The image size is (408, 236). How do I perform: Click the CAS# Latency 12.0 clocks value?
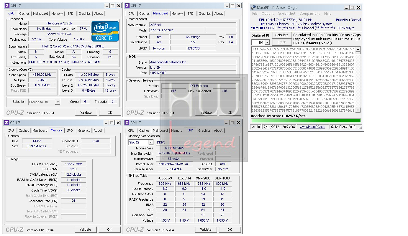(x=73, y=174)
